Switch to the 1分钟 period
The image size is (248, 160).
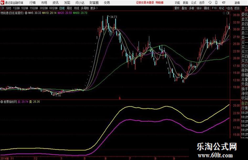coord(16,8)
